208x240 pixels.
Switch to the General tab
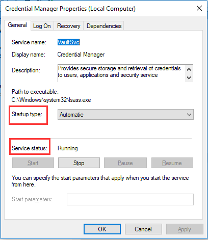17,25
